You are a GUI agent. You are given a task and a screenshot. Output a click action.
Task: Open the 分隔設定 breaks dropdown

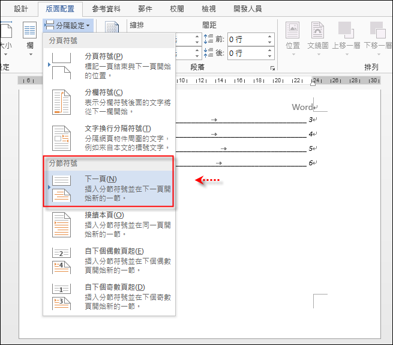[68, 25]
